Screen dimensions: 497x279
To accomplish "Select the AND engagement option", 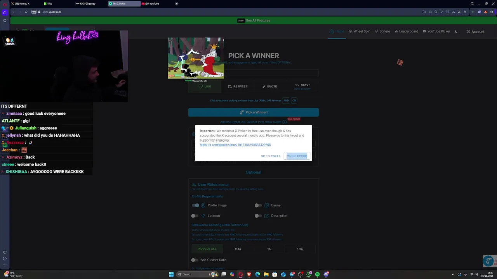I will tap(286, 100).
